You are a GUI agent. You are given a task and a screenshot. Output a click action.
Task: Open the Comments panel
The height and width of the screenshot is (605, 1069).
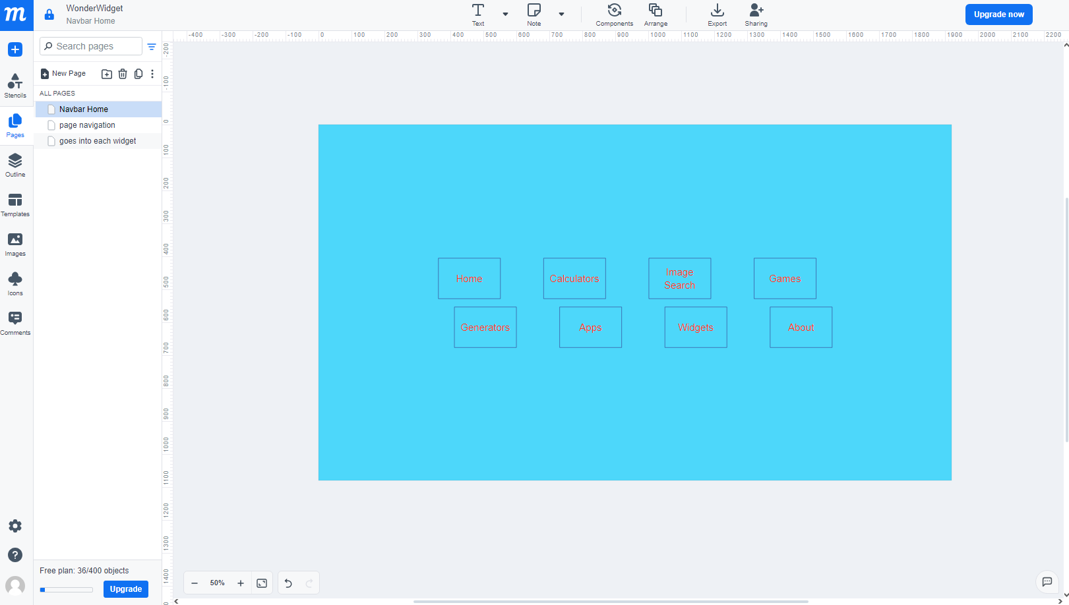(15, 323)
